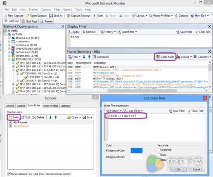213x177 pixels.
Task: Remove the display filter
Action: 89,32
